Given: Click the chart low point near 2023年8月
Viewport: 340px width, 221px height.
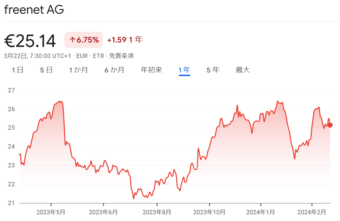Looking at the screenshot, I should pyautogui.click(x=133, y=199).
